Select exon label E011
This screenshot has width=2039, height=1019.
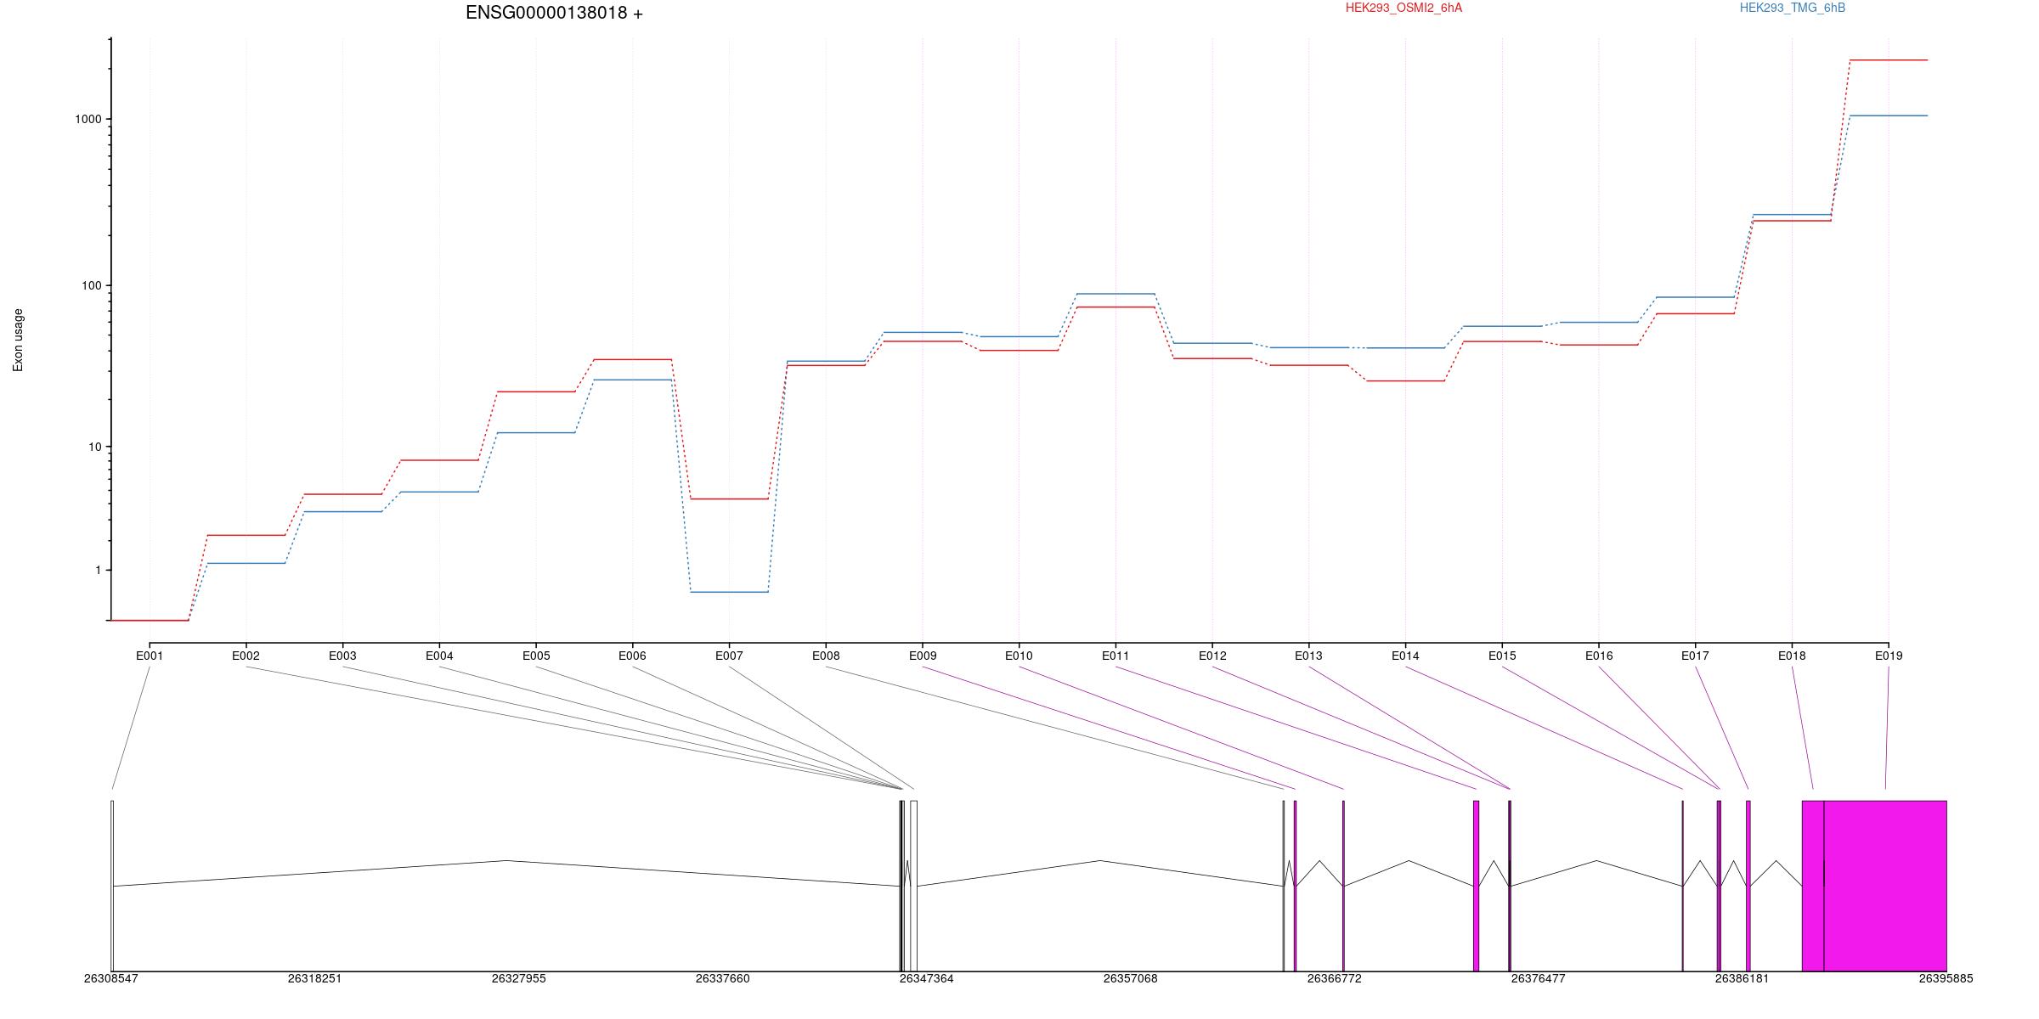[1116, 656]
